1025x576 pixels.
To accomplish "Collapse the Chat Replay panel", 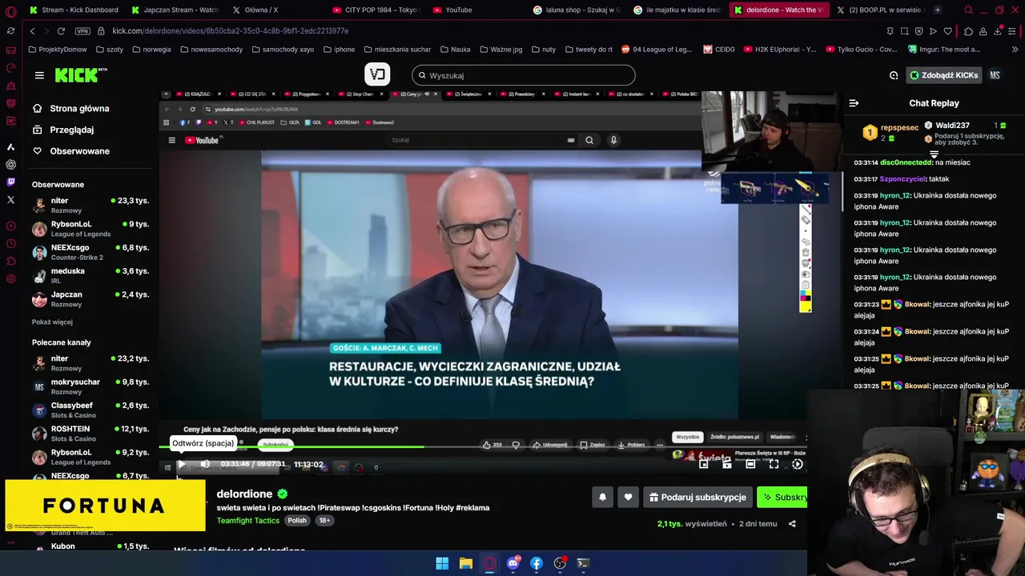I will pyautogui.click(x=854, y=103).
